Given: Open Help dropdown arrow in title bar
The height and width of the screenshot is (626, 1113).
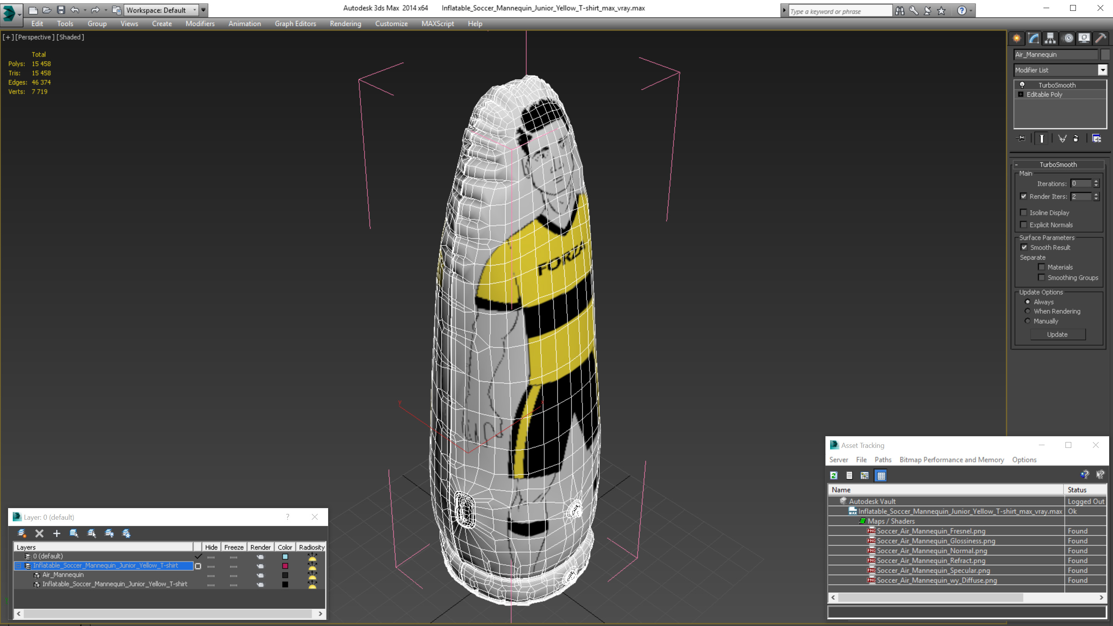Looking at the screenshot, I should pyautogui.click(x=971, y=11).
